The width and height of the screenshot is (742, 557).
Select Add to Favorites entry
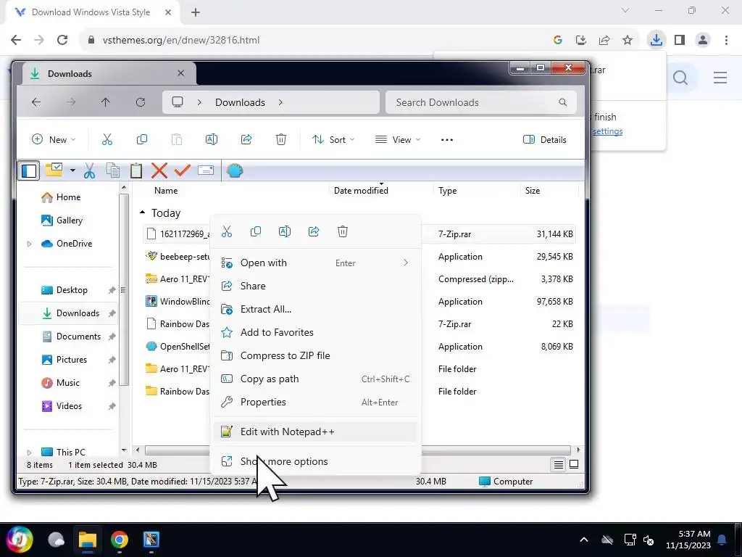[x=315, y=332]
